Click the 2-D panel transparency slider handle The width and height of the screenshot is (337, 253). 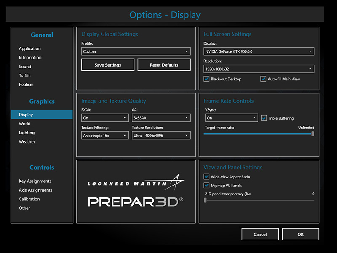click(x=206, y=200)
